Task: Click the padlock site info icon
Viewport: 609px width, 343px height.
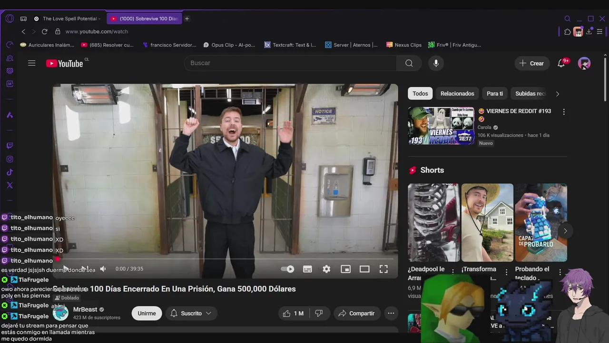Action: click(58, 31)
